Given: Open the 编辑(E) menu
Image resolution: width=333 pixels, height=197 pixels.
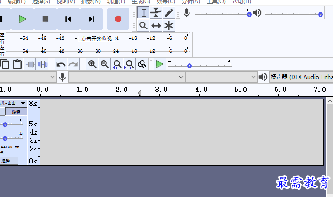Looking at the screenshot, I should click(17, 2).
